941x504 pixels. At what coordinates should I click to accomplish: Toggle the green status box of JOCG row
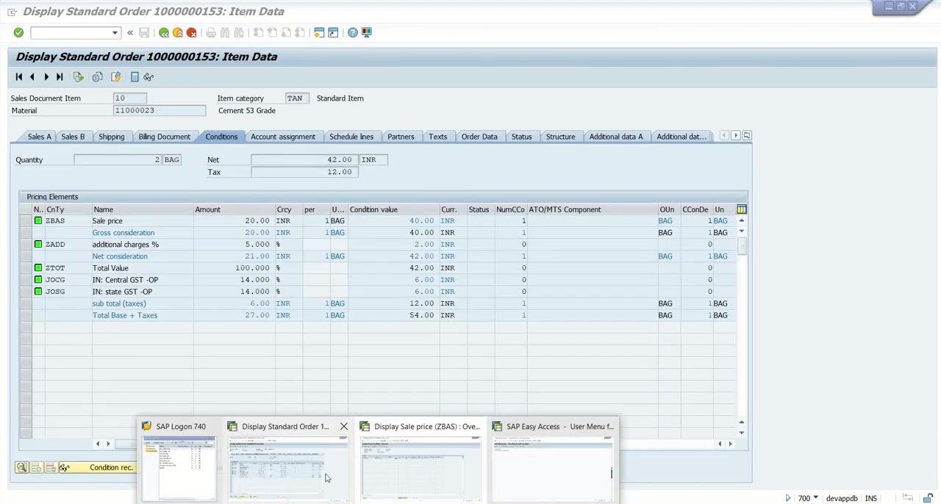coord(38,279)
